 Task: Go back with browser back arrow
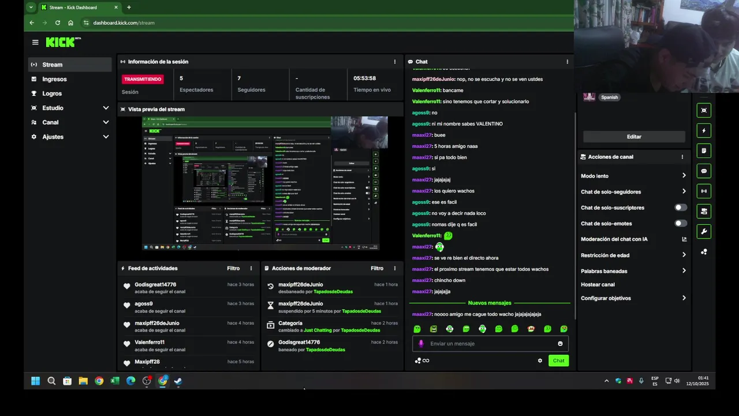[32, 23]
